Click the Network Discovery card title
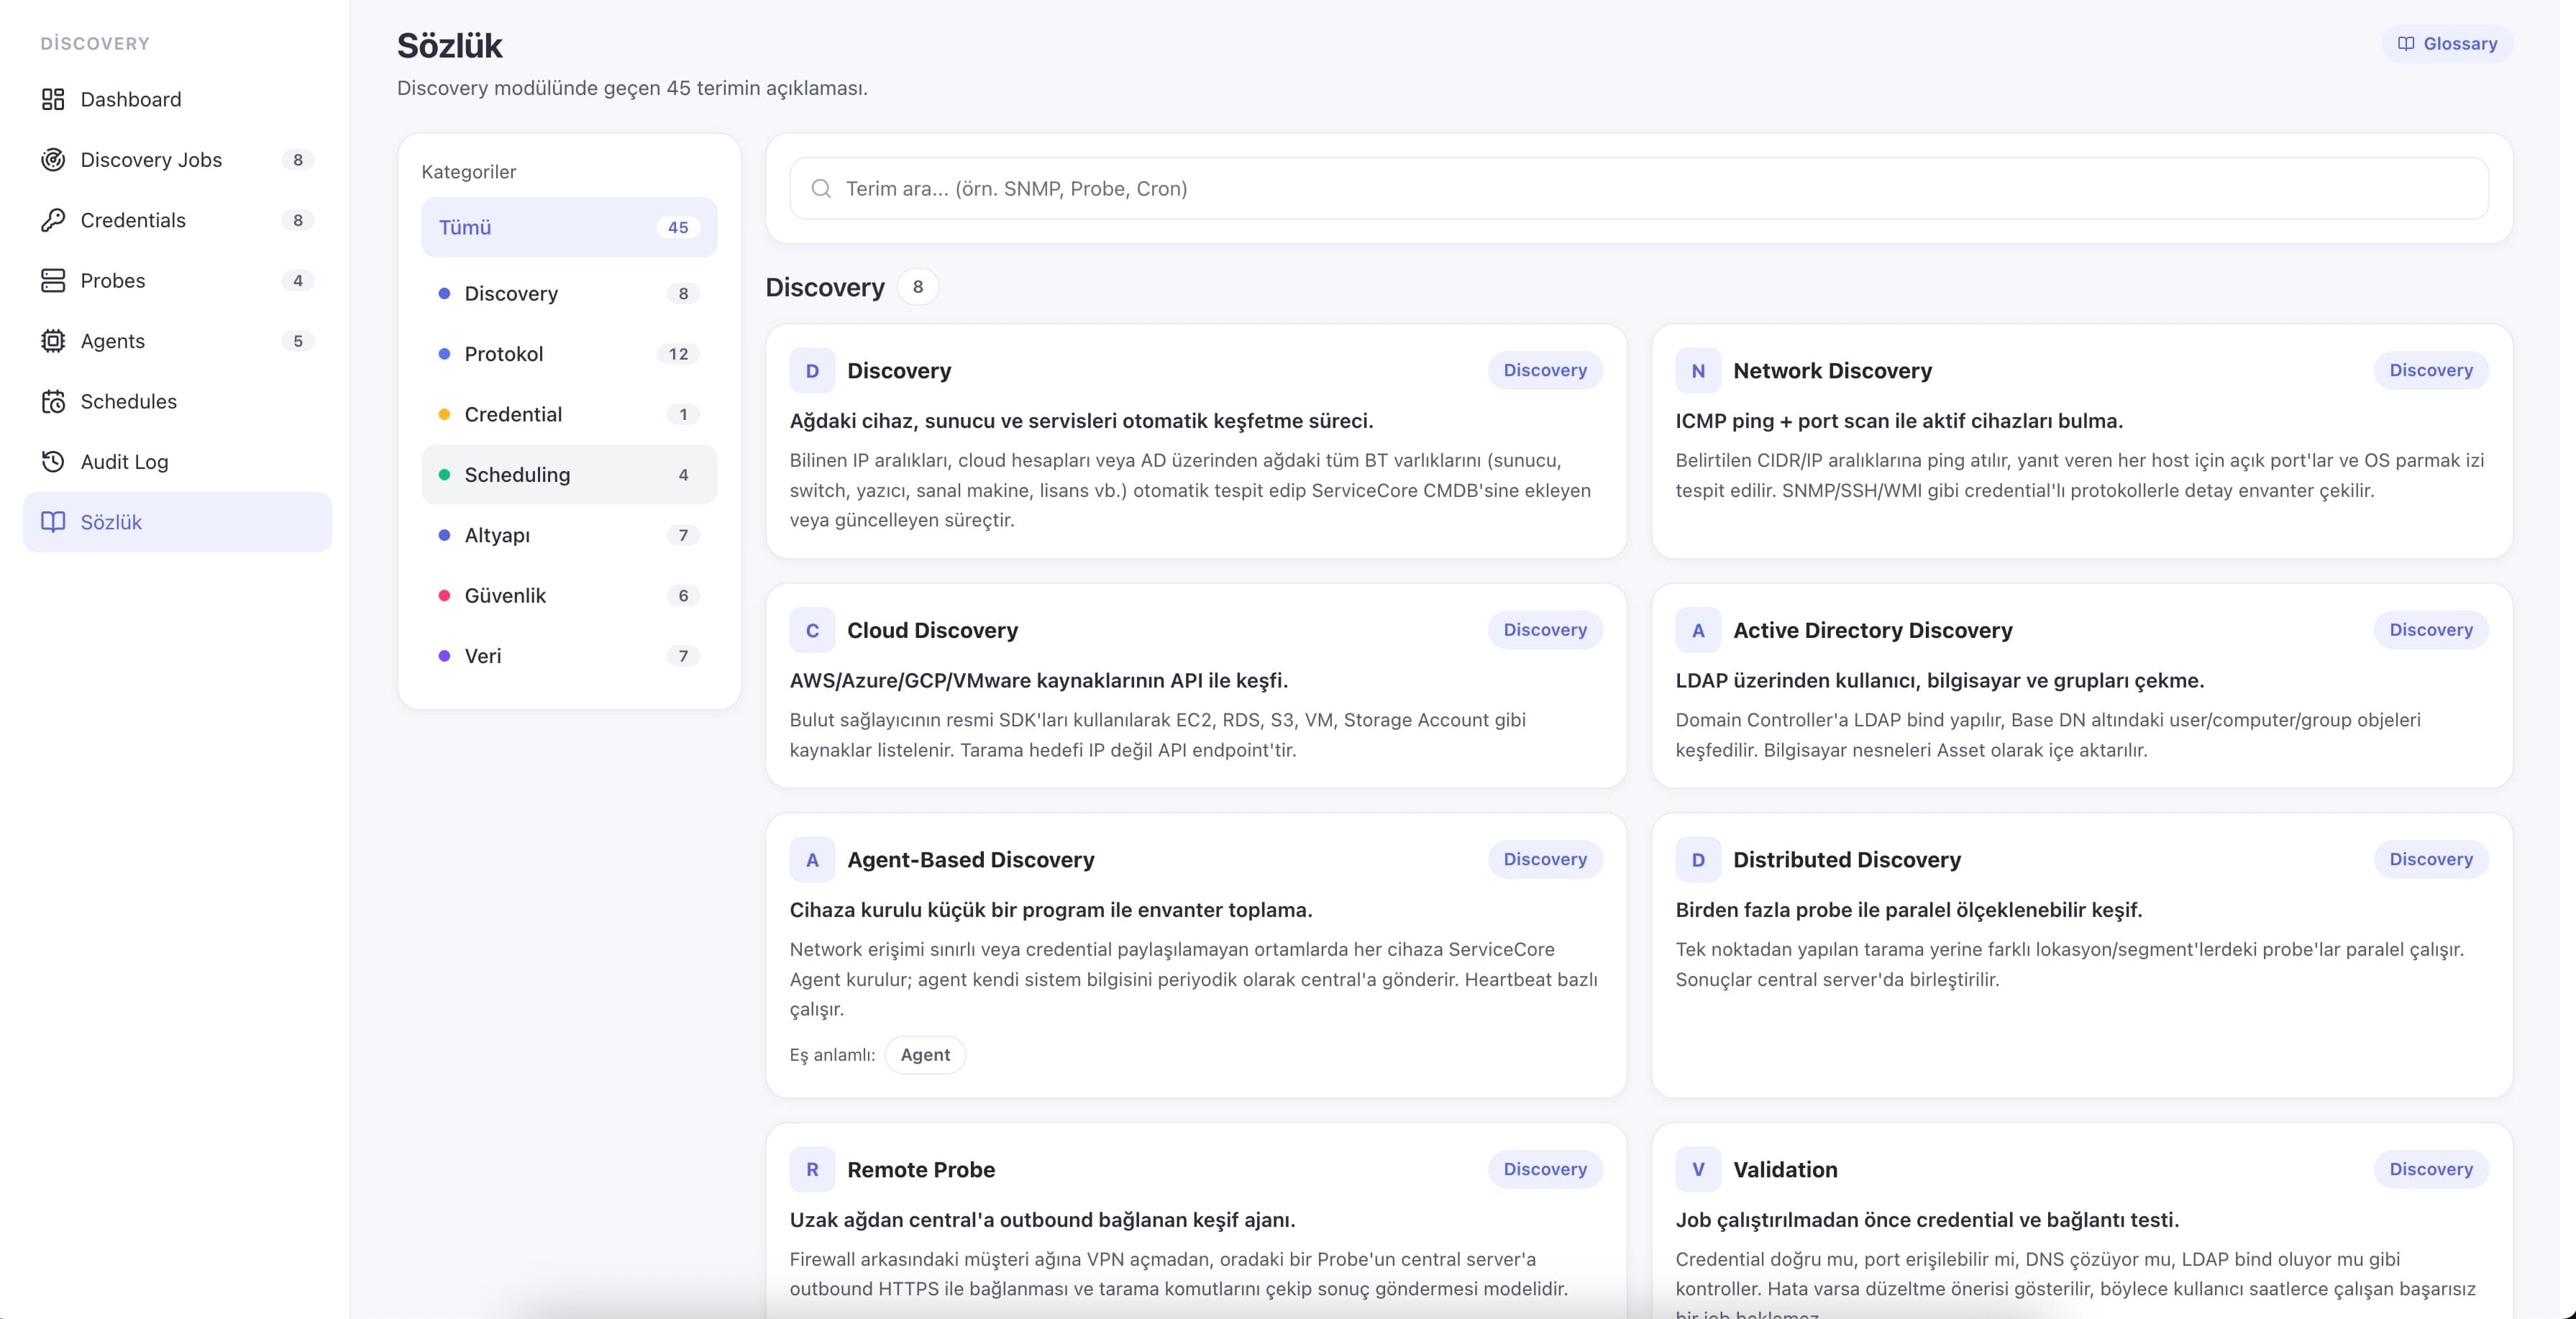Image resolution: width=2576 pixels, height=1319 pixels. click(x=1832, y=371)
